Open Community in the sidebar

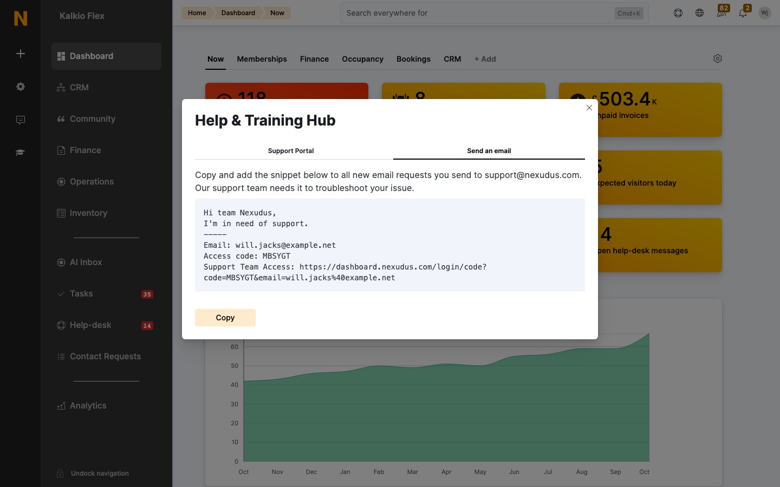click(x=106, y=119)
